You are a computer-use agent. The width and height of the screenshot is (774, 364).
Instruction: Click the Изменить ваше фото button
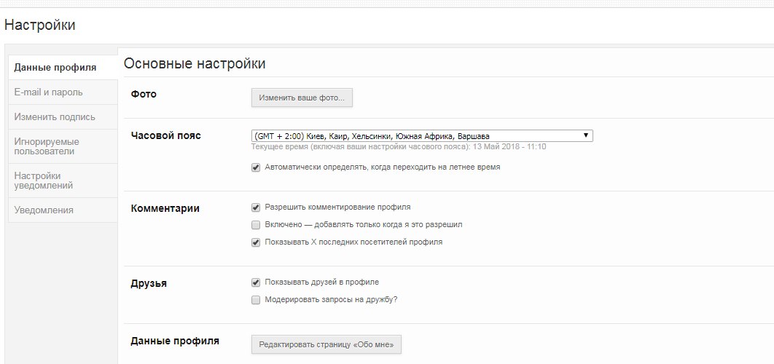pos(302,98)
